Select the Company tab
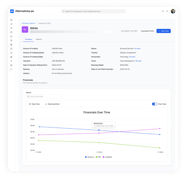The height and width of the screenshot is (178, 185). point(28,39)
